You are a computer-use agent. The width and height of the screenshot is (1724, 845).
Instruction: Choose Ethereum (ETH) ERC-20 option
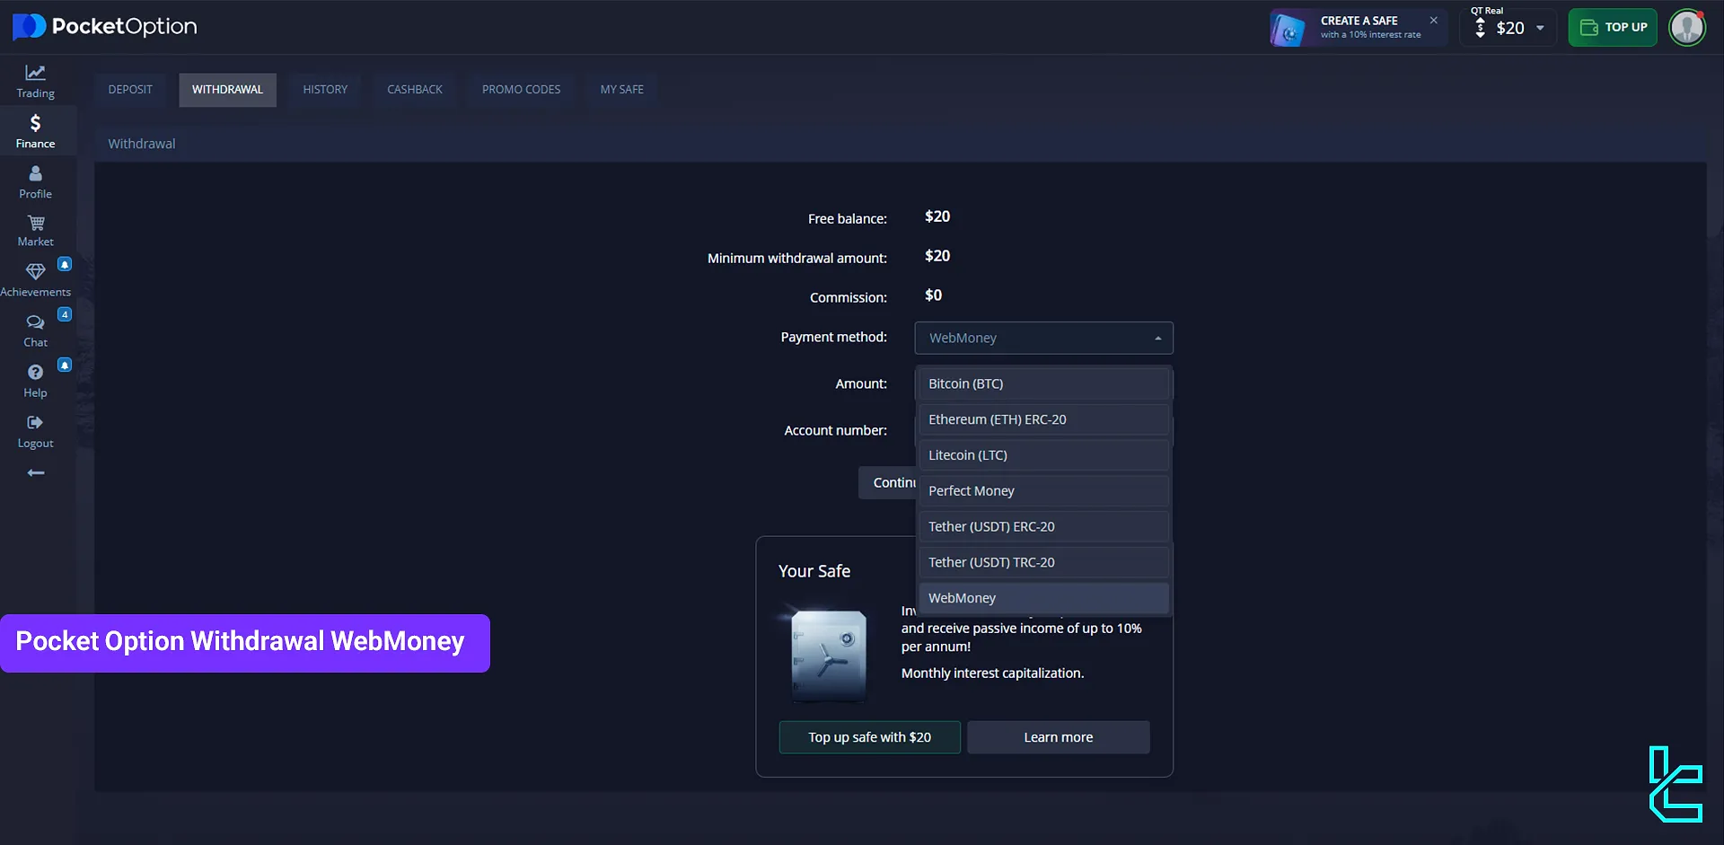tap(1043, 419)
